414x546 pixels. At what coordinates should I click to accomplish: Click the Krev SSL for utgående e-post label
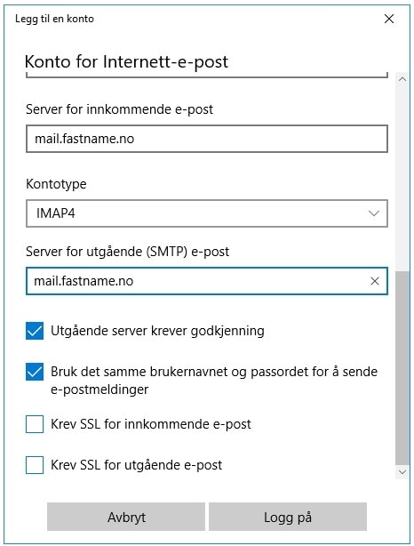(x=137, y=465)
